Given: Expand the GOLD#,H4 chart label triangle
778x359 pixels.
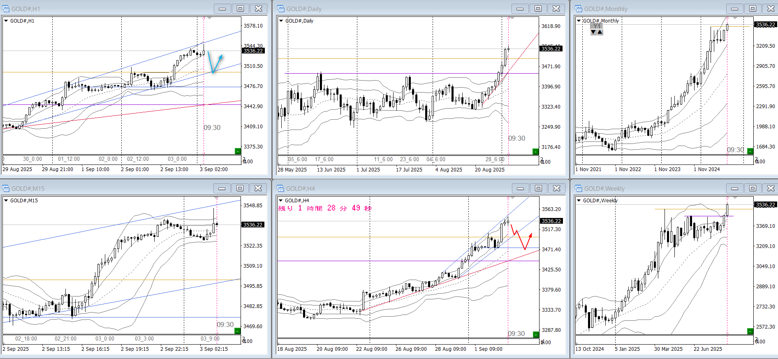Looking at the screenshot, I should click(281, 200).
